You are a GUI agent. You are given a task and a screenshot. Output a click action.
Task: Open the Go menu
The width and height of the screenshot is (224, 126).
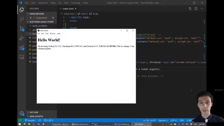(x=60, y=3)
